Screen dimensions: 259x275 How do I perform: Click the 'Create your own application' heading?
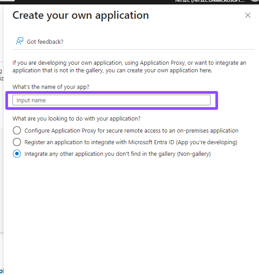click(x=81, y=16)
